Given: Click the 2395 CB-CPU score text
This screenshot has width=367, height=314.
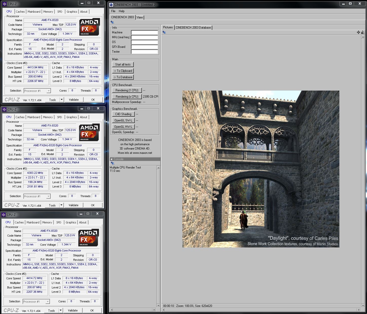Looking at the screenshot, I should [x=150, y=97].
